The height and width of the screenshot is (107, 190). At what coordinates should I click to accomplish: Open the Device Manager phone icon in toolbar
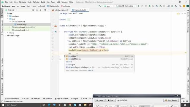tap(172, 6)
